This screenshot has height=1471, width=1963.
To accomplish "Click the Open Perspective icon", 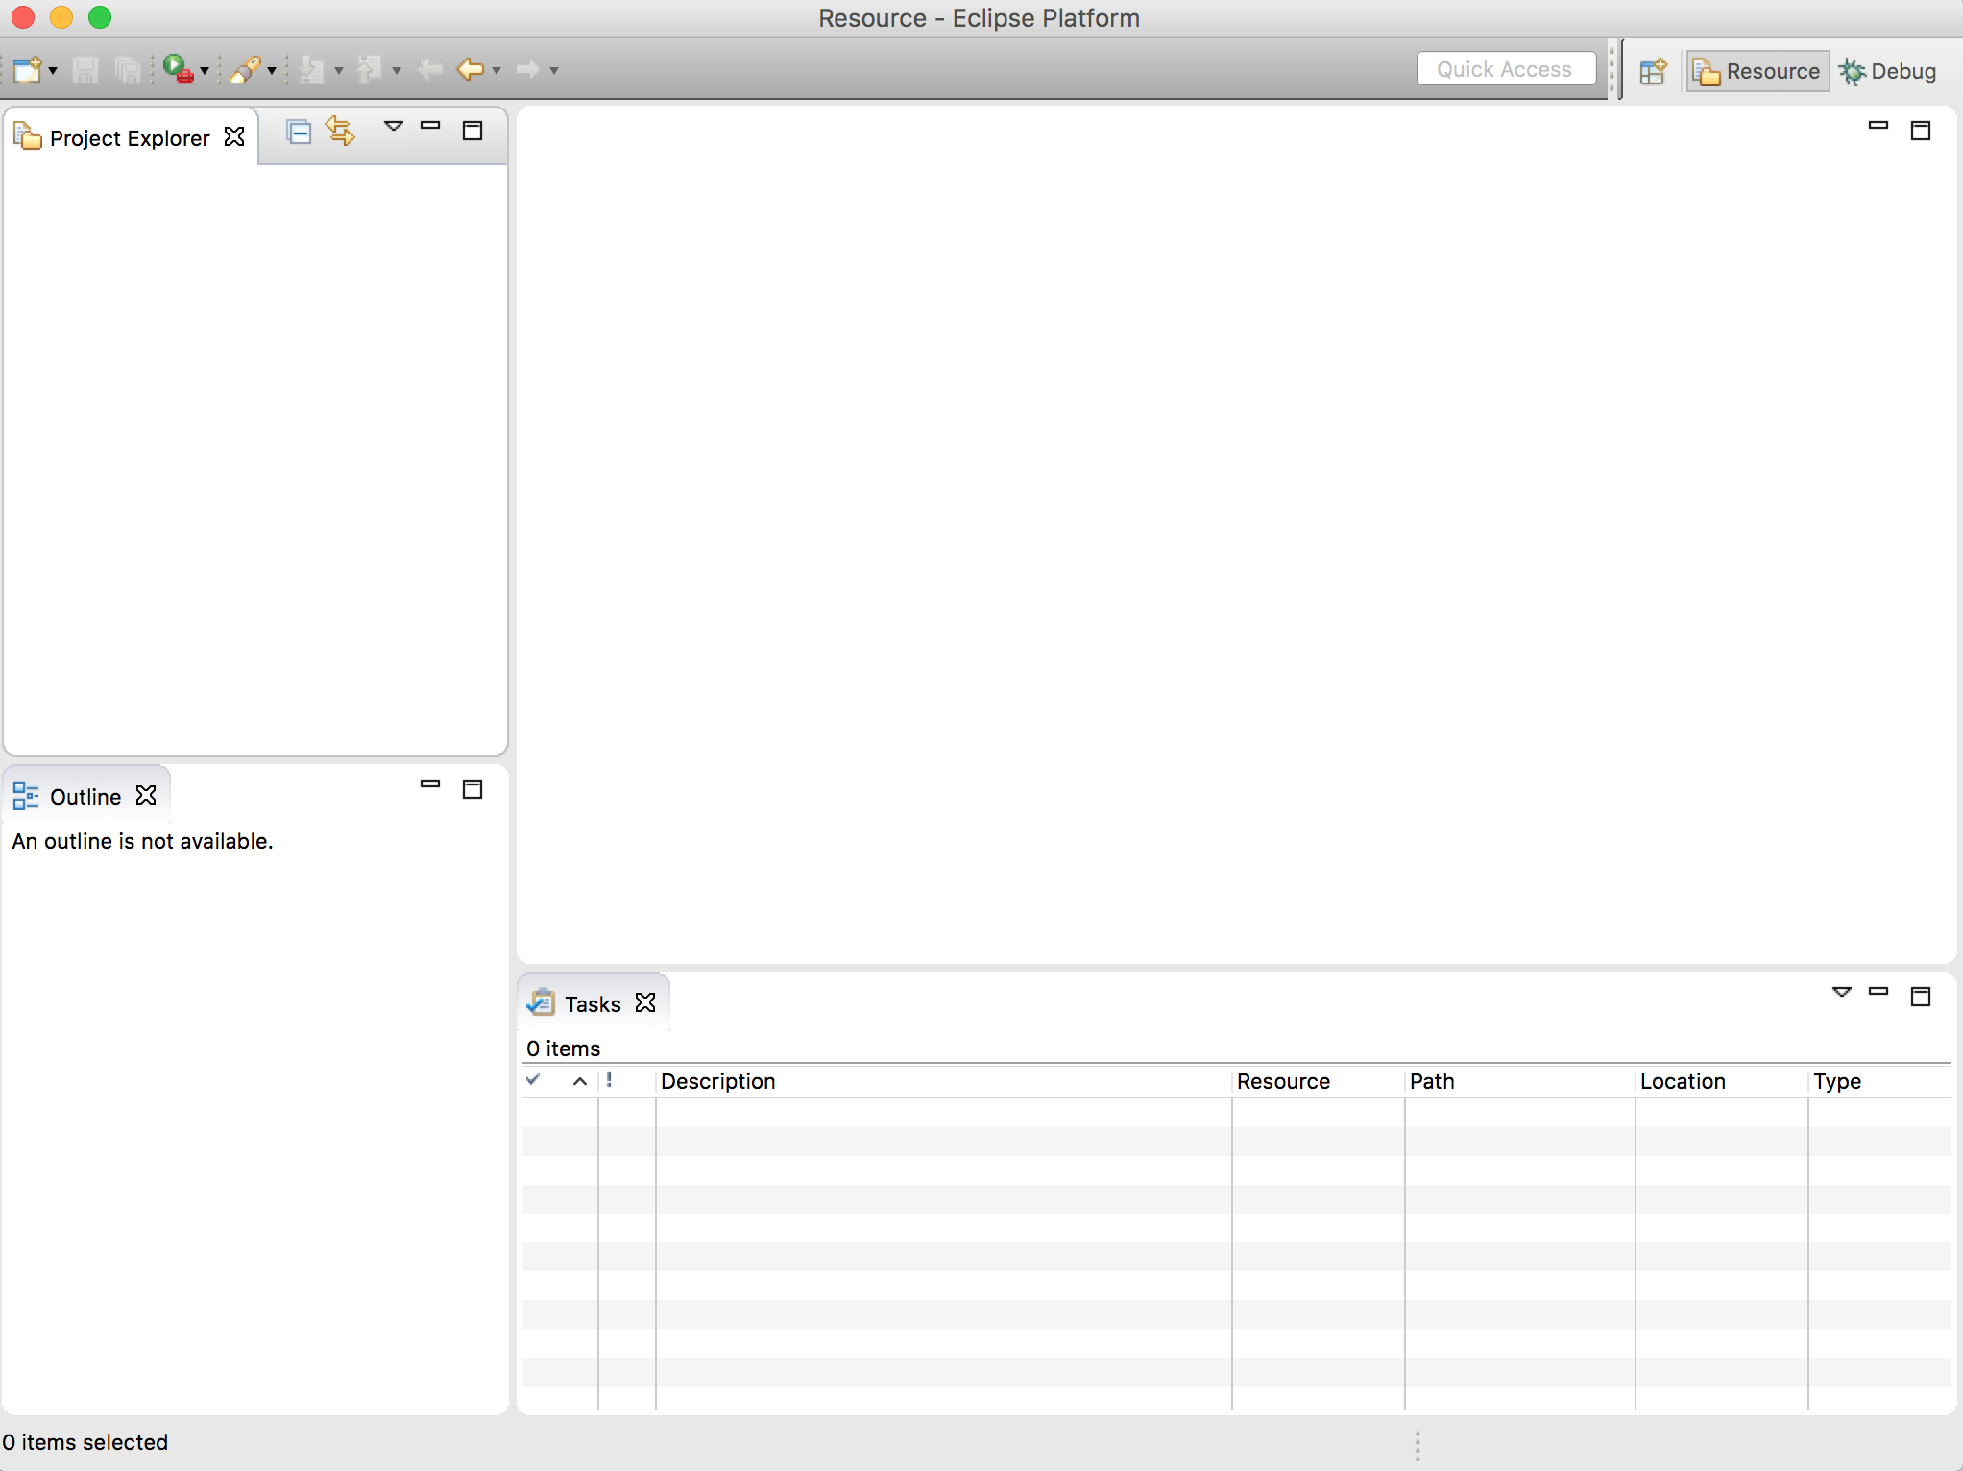I will [1653, 71].
